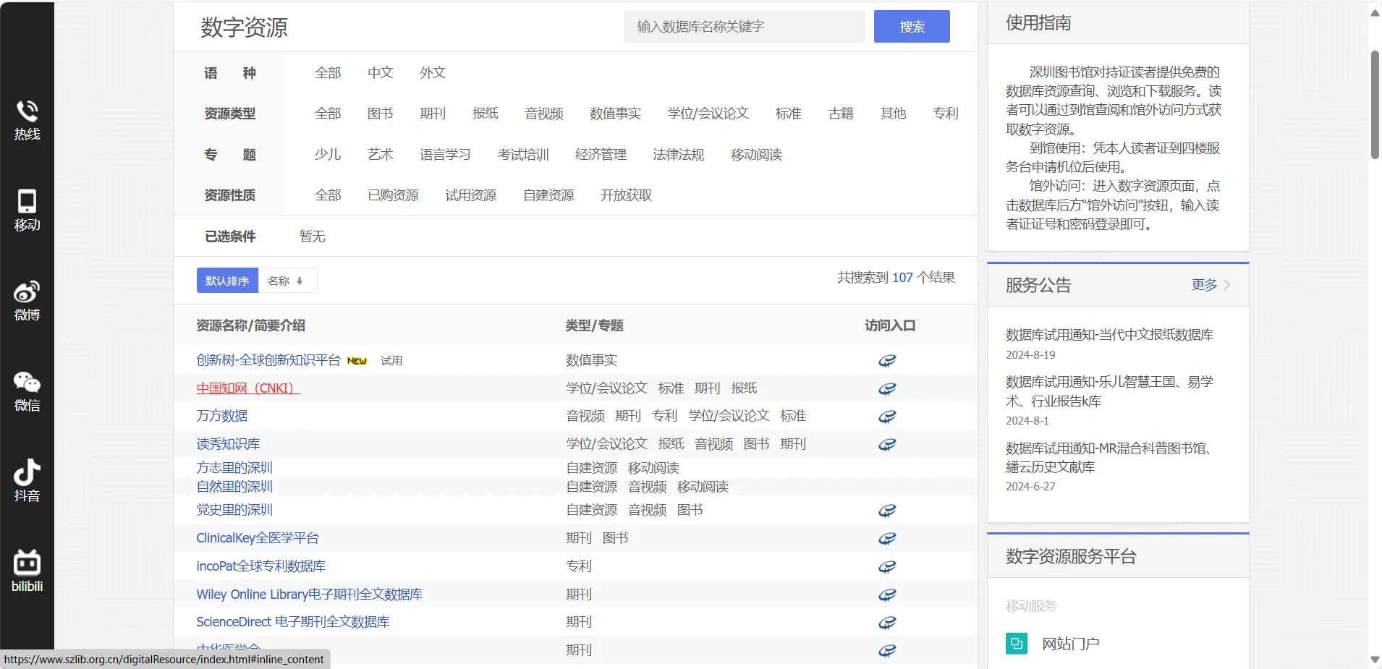The height and width of the screenshot is (669, 1382).
Task: Choose the 移动阅读 topic filter
Action: [757, 154]
